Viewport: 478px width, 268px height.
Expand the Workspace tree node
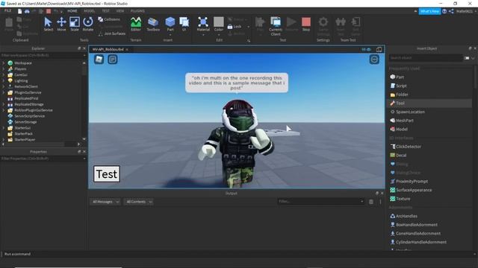coord(4,63)
